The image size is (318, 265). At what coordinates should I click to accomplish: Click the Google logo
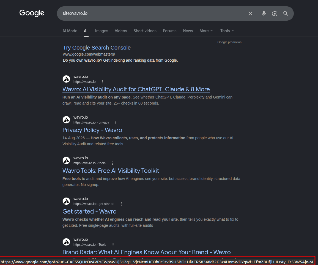click(x=32, y=13)
